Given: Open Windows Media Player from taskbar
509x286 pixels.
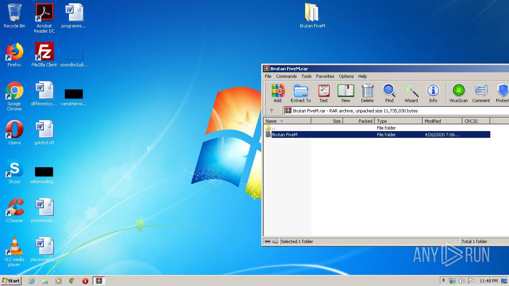Looking at the screenshot, I should (58, 281).
